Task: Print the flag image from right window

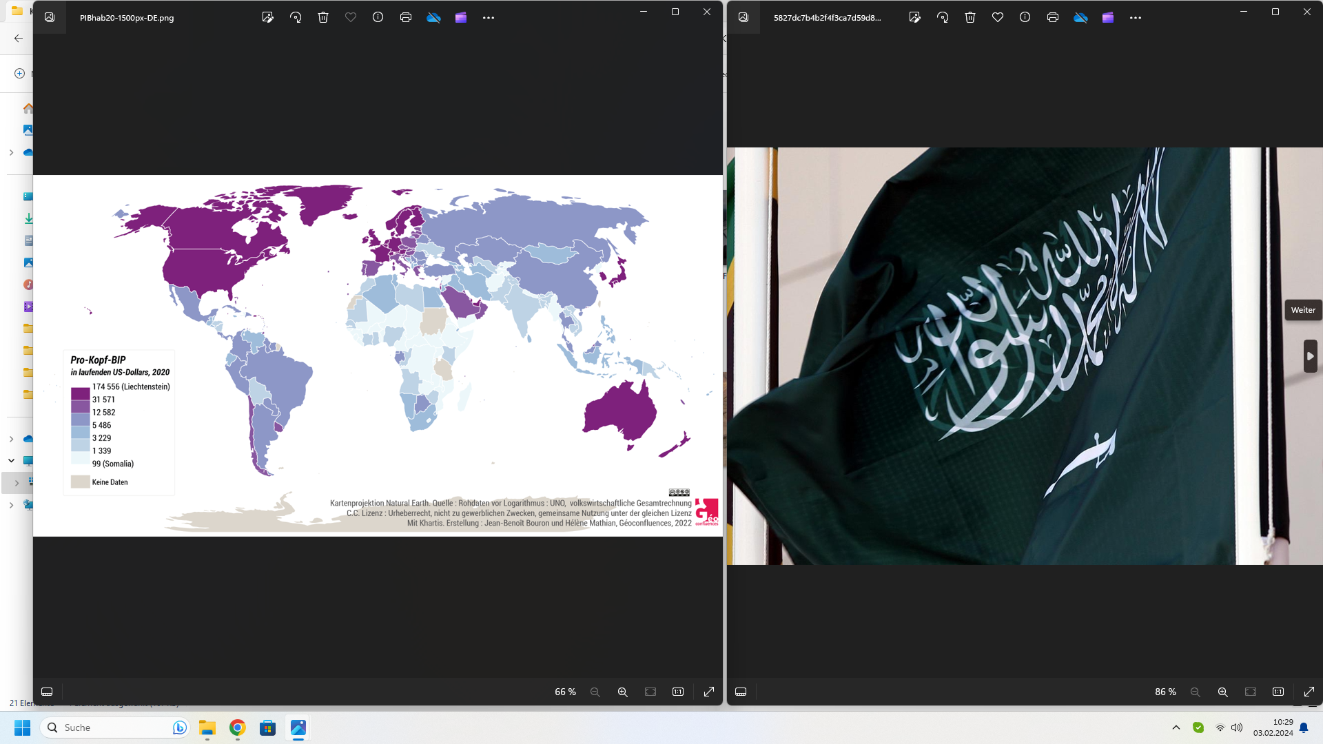Action: 1053,17
